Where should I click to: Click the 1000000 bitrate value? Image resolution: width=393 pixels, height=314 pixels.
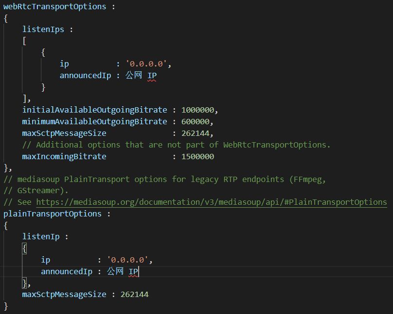click(x=198, y=110)
